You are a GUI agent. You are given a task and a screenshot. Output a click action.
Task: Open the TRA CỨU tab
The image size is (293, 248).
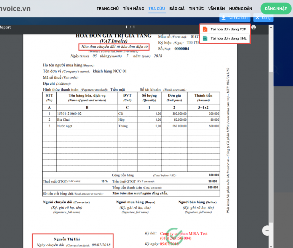tap(157, 9)
